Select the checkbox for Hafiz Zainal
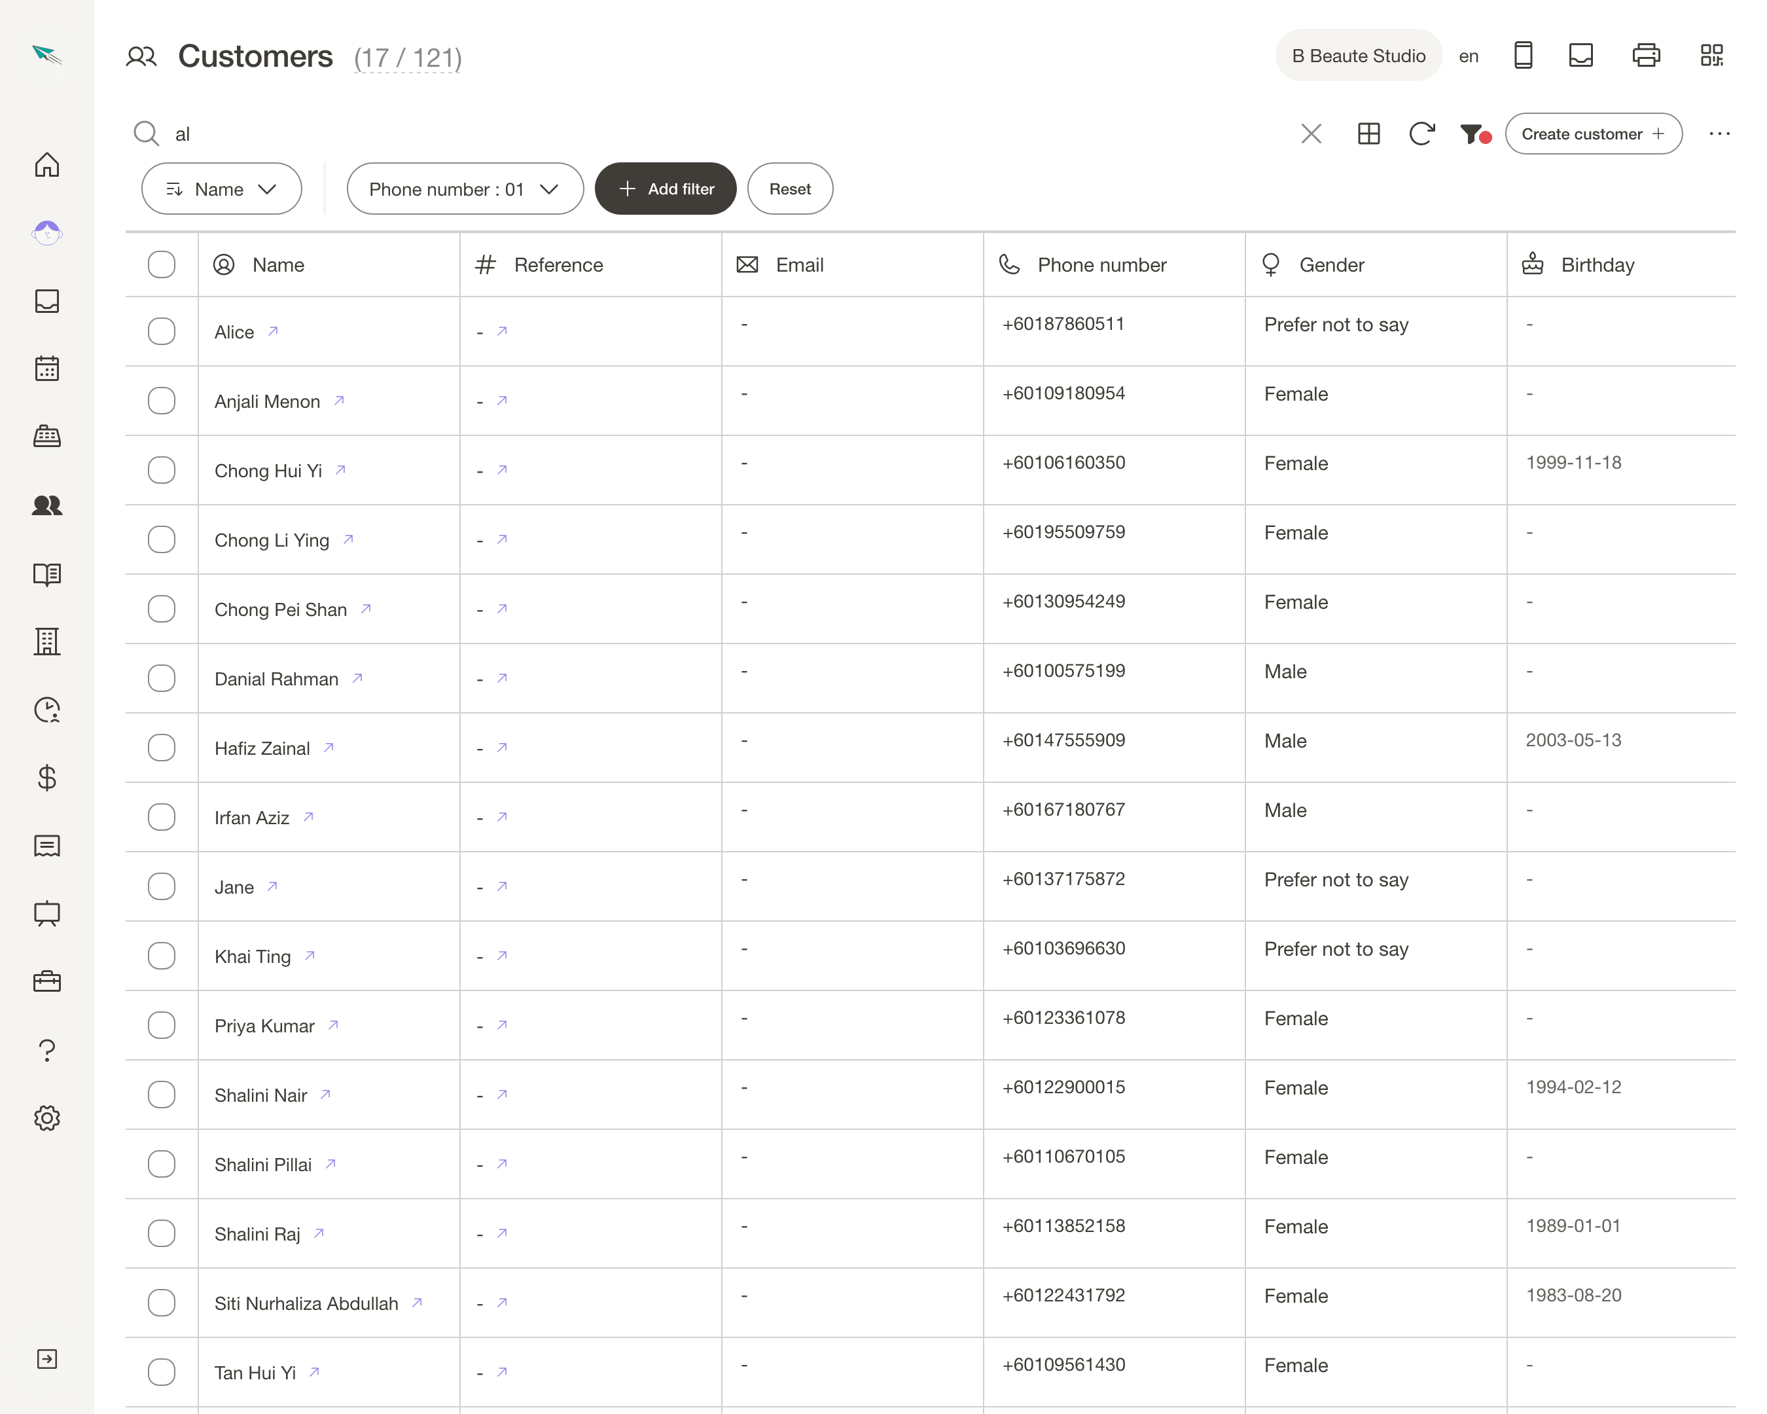1767x1414 pixels. pos(162,748)
